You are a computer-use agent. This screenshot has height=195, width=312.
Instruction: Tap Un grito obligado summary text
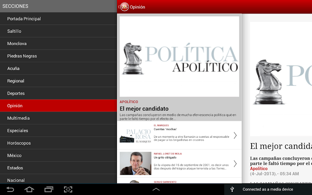tap(191, 167)
